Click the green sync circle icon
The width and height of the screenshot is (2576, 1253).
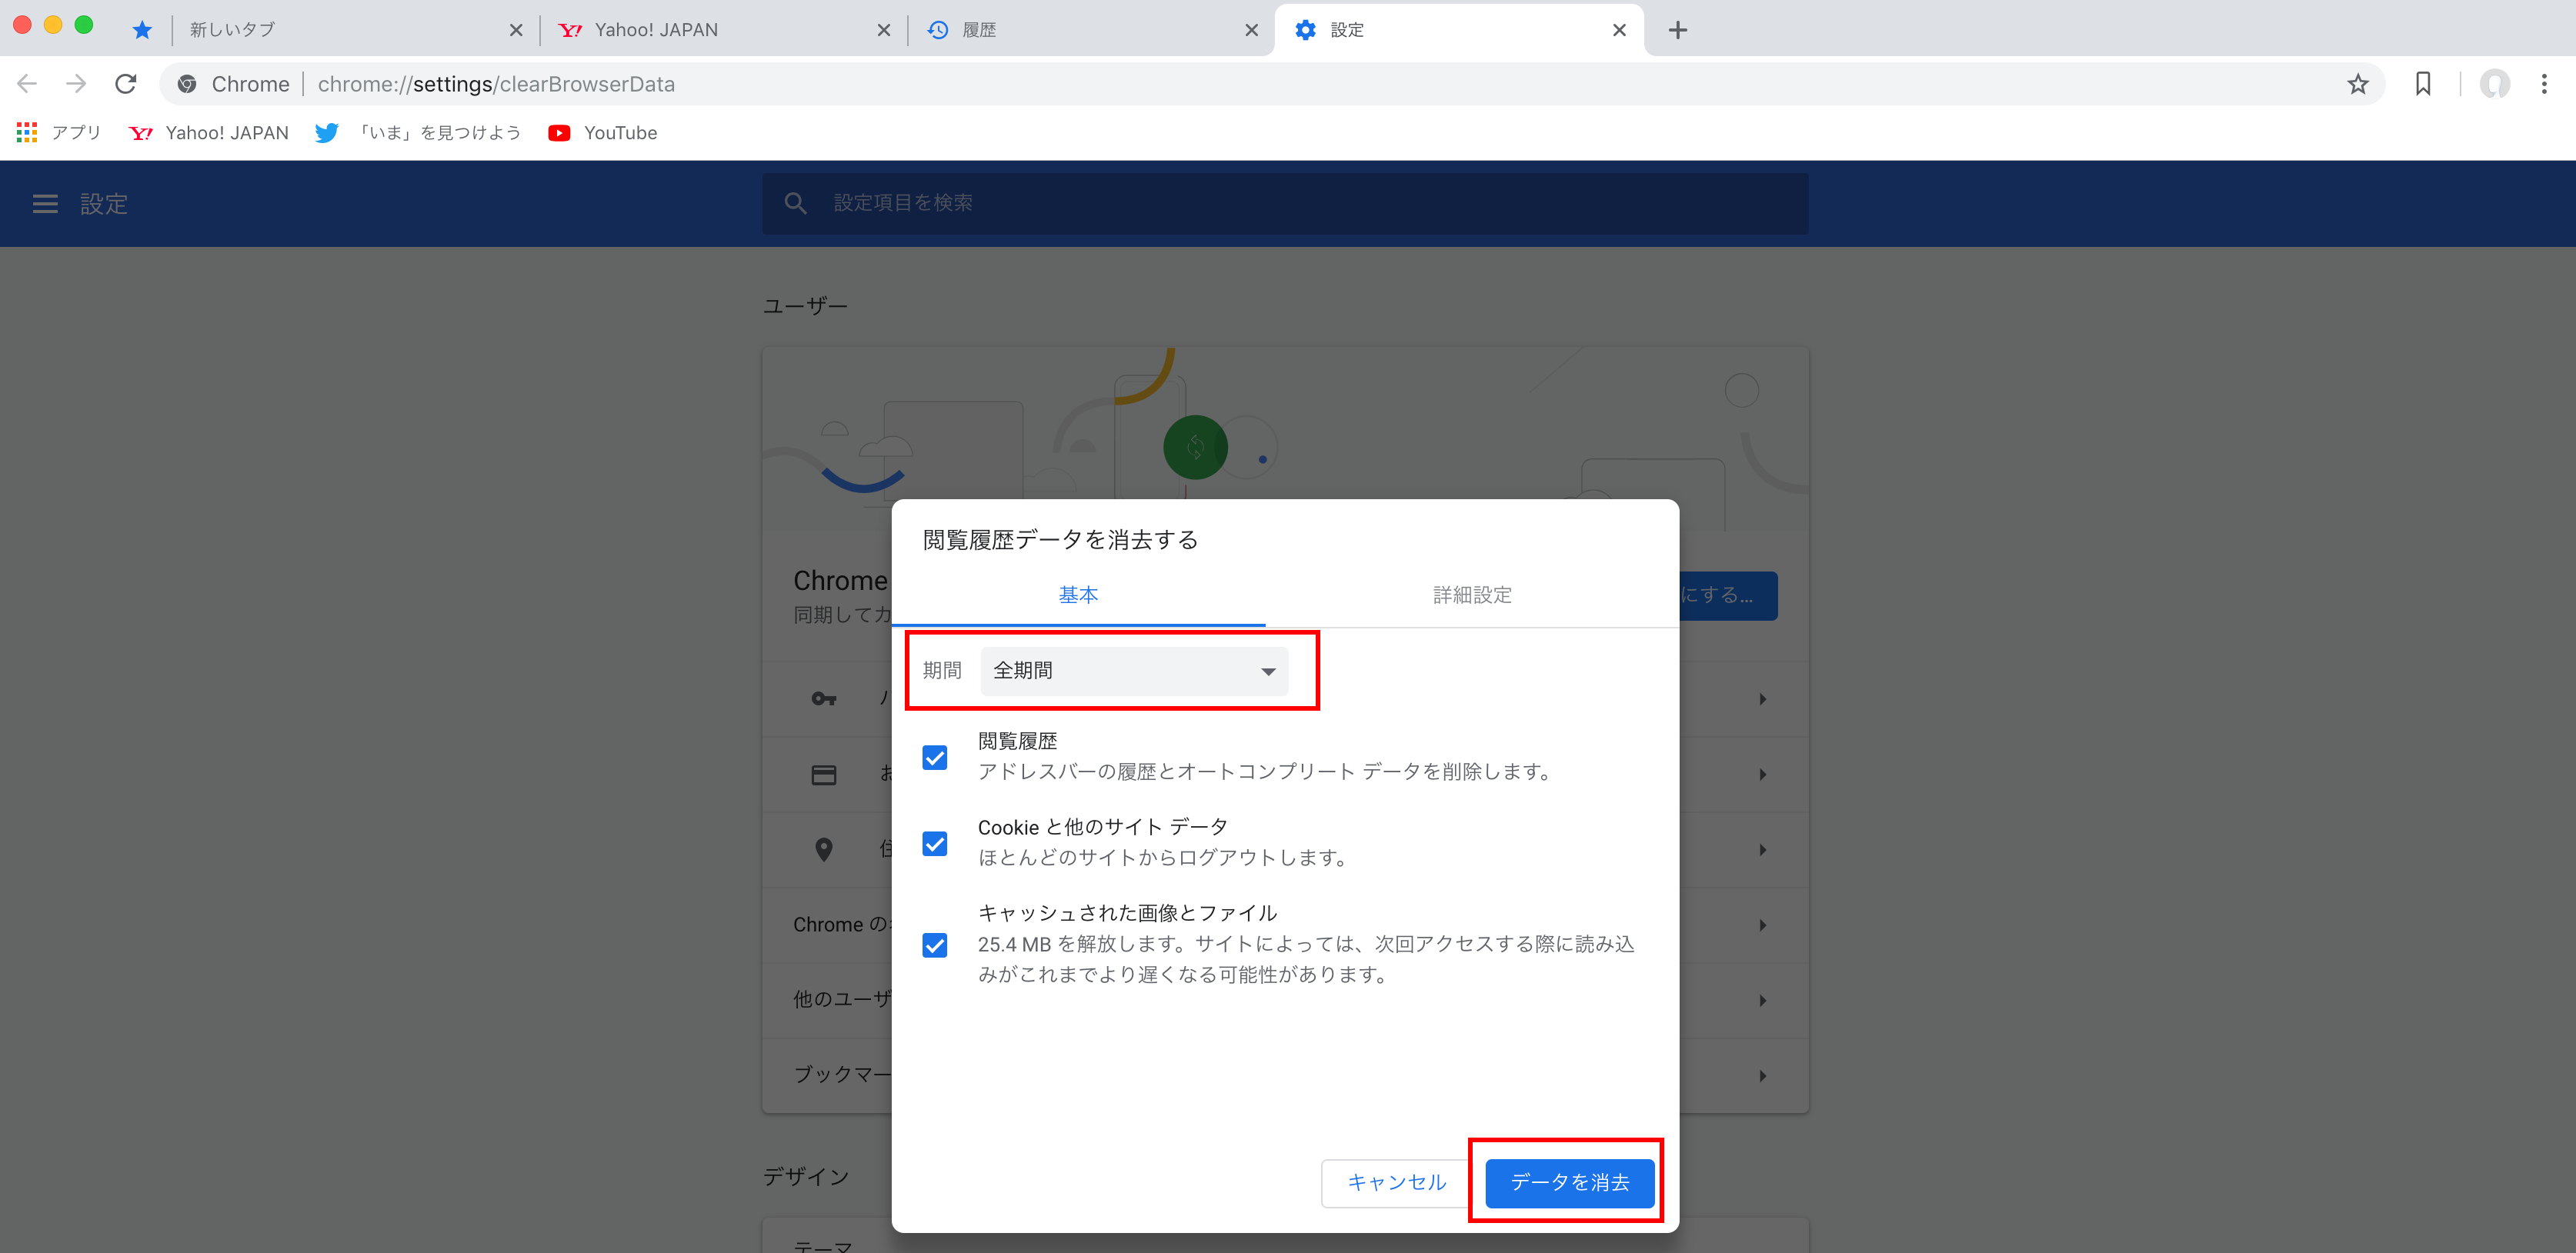1195,447
